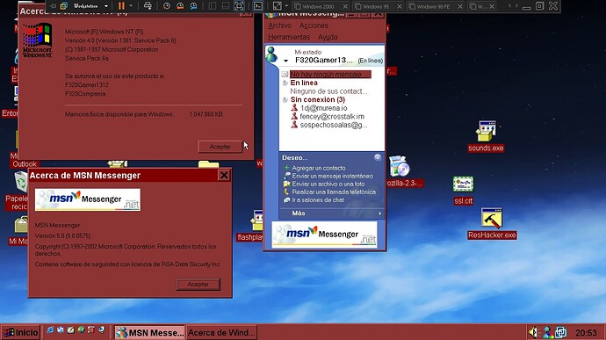The width and height of the screenshot is (606, 340).
Task: Toggle full screen mode in VMware toolbar
Action: click(239, 6)
